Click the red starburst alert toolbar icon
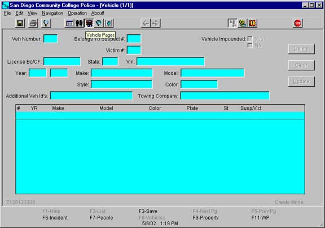325x228 pixels. 252,23
